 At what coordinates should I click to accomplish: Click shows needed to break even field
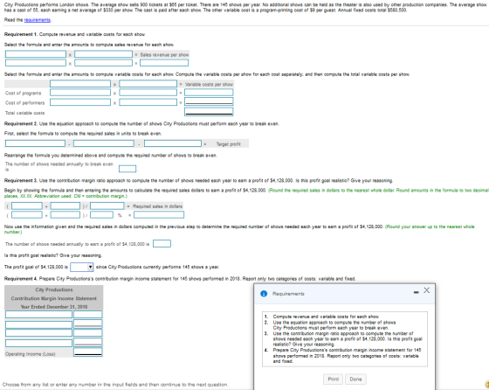pos(127,169)
